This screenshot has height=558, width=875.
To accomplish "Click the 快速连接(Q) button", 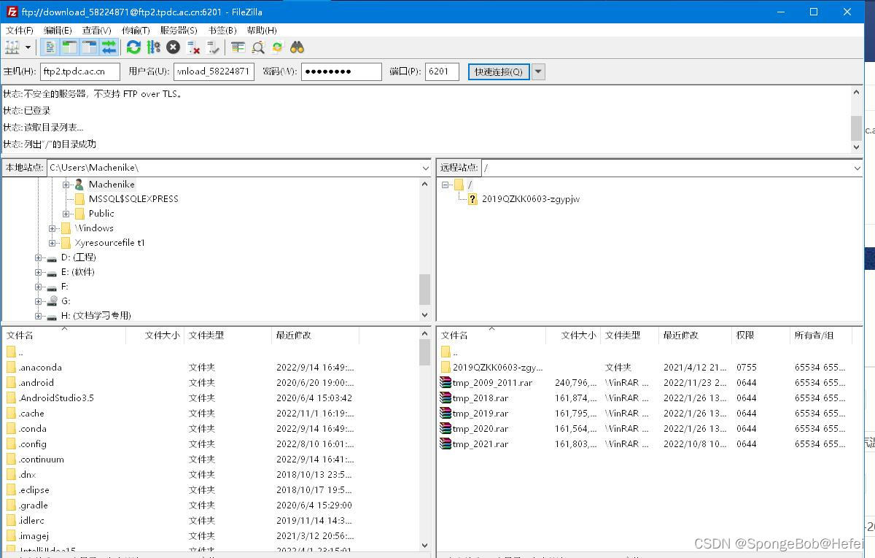I will (499, 71).
